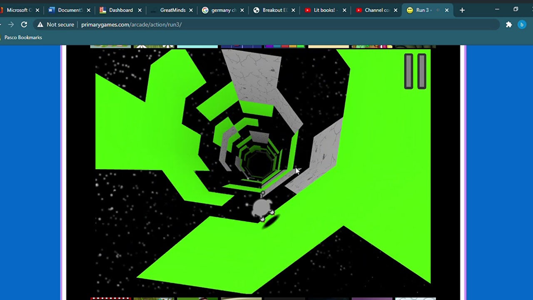Close the germany search tab
The image size is (533, 300).
click(242, 10)
